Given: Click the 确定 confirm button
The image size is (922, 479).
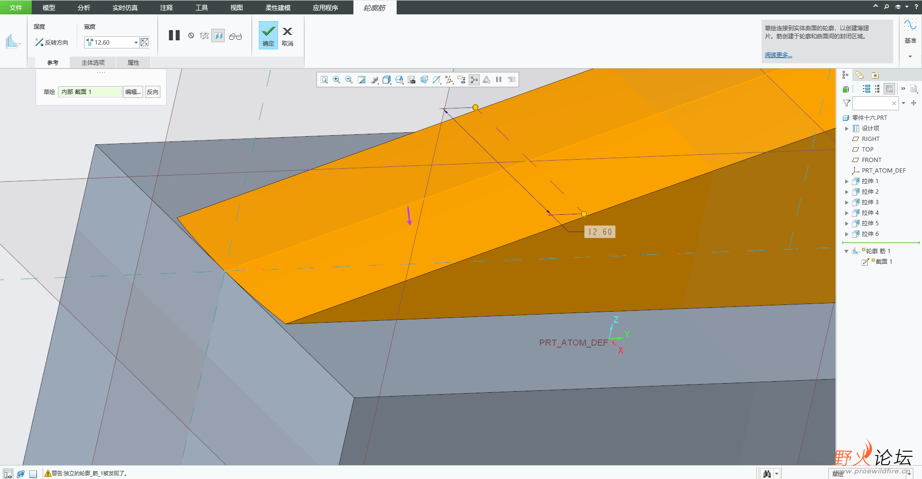Looking at the screenshot, I should pyautogui.click(x=268, y=35).
